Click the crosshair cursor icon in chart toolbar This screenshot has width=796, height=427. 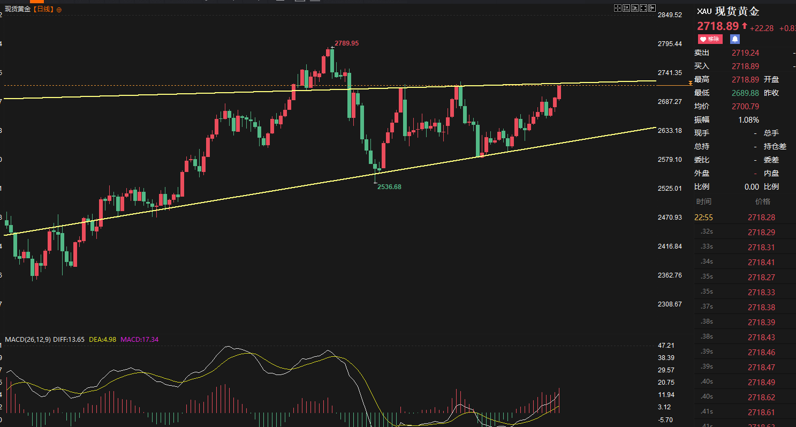(617, 8)
